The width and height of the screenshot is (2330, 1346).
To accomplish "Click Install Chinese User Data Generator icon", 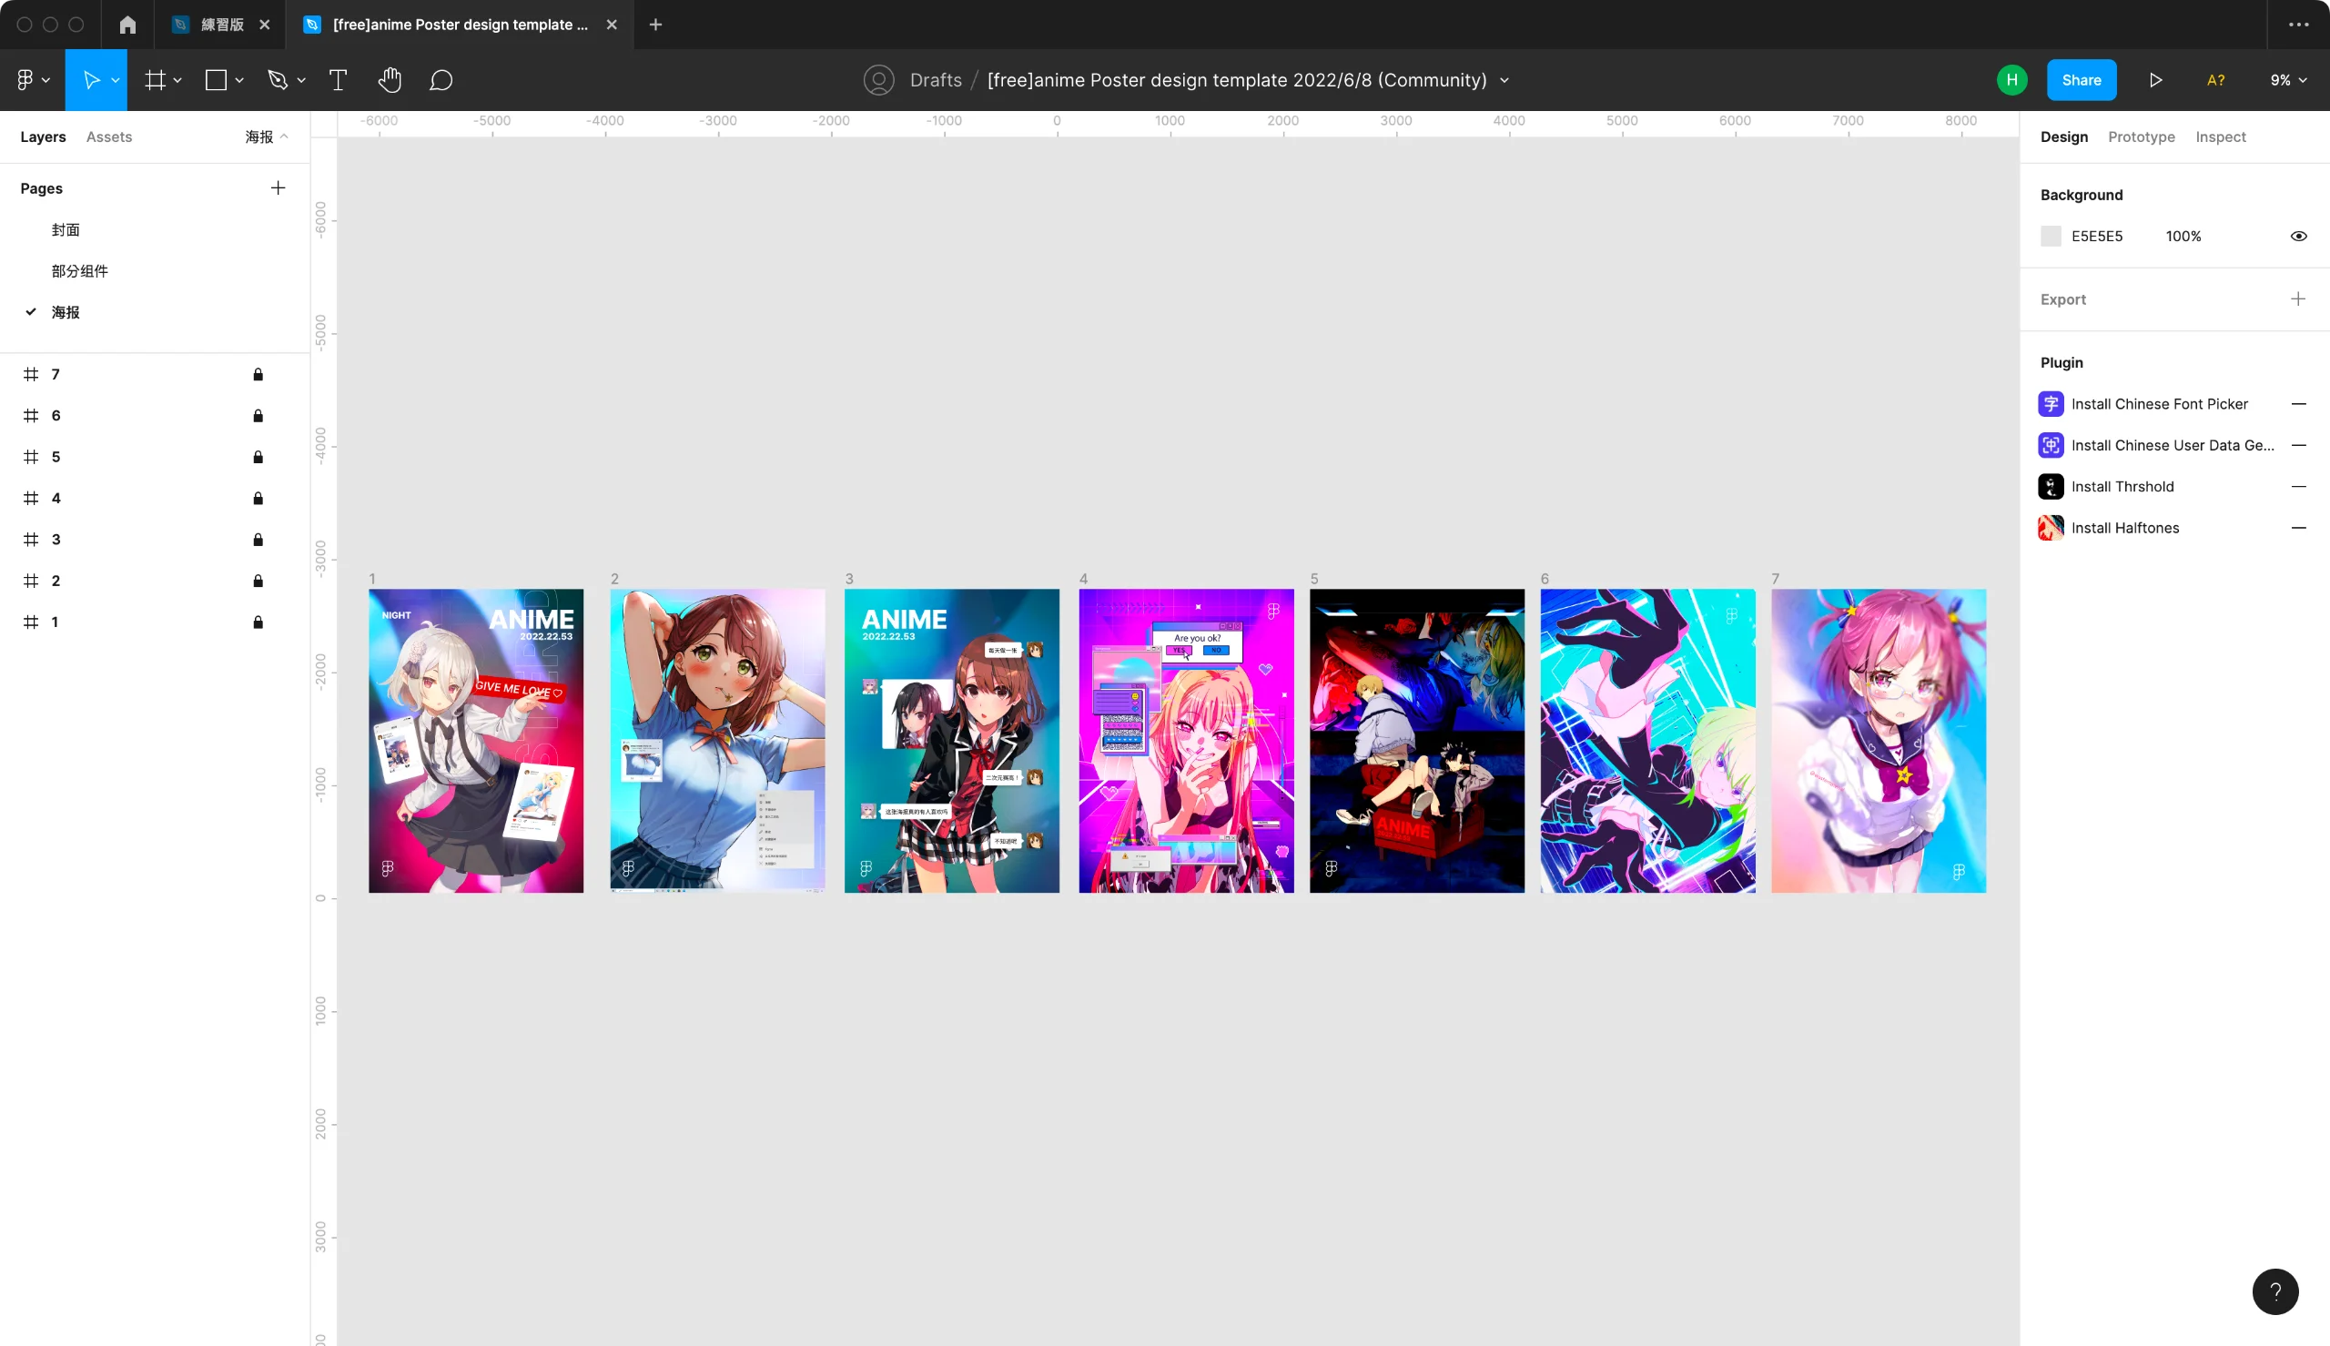I will point(2051,446).
